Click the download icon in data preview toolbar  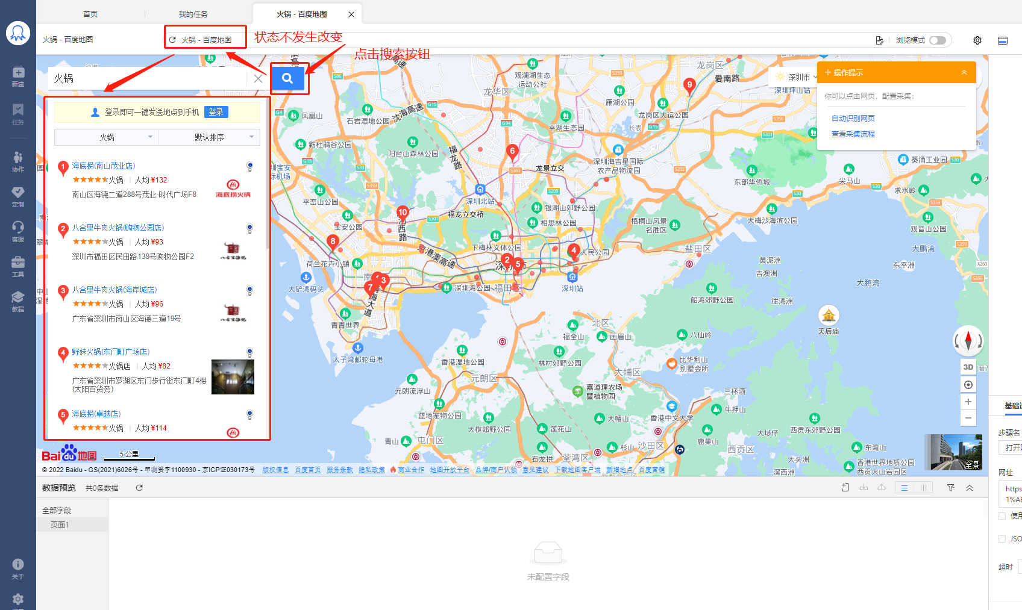[x=864, y=488]
